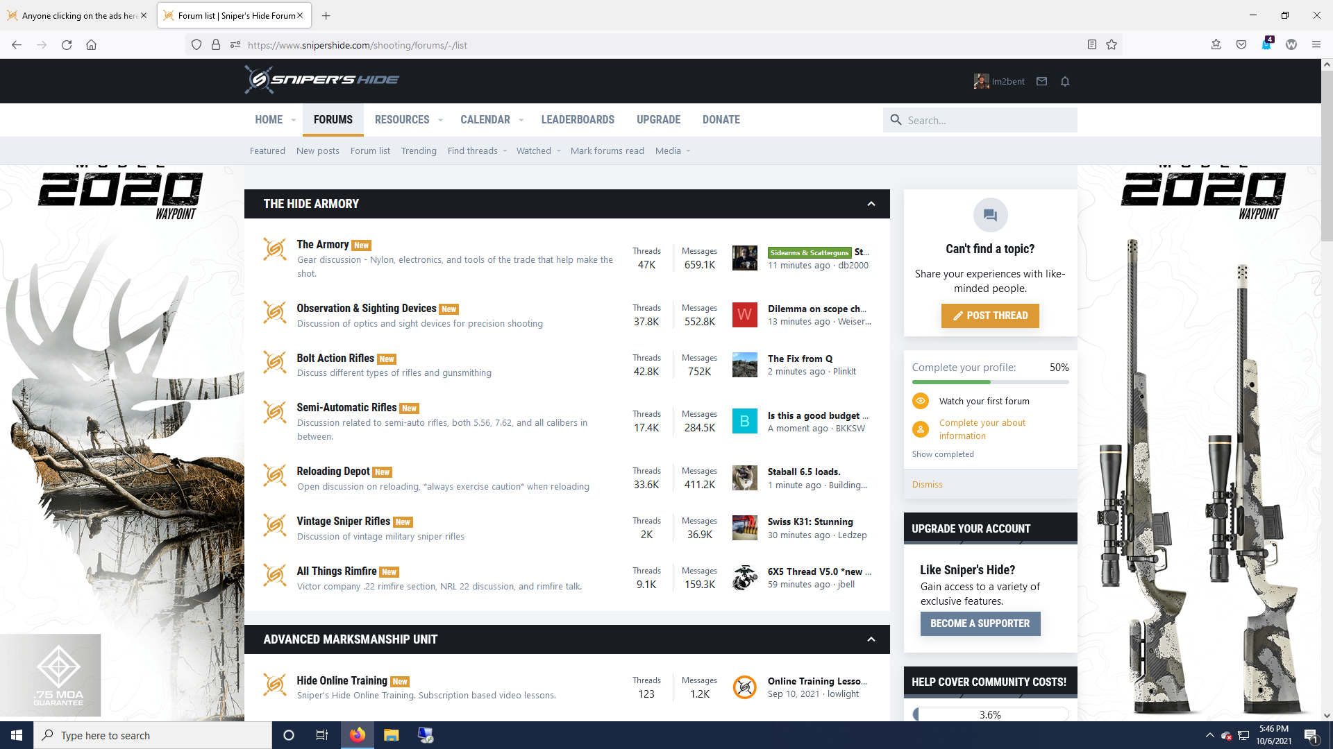
Task: Open Leaderboards navigation tab
Action: (578, 119)
